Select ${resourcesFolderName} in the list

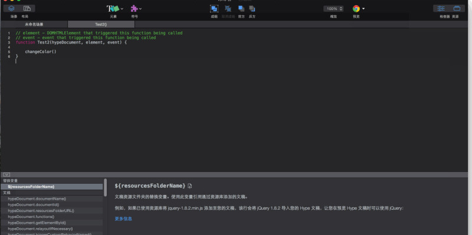[51, 187]
